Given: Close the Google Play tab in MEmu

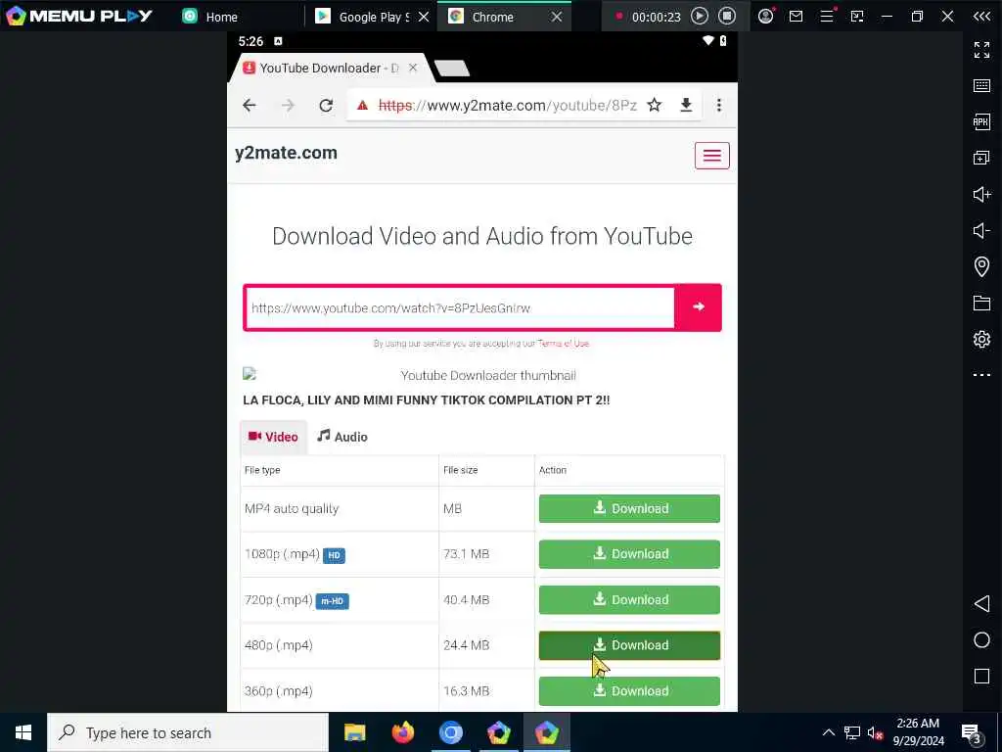Looking at the screenshot, I should (423, 17).
